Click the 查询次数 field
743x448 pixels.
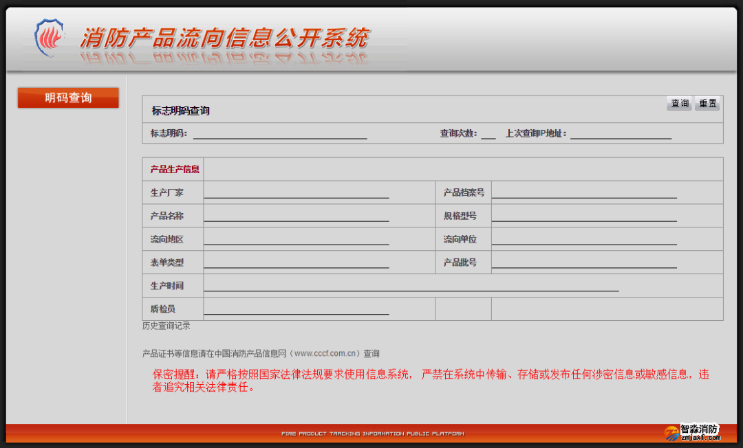pyautogui.click(x=488, y=133)
